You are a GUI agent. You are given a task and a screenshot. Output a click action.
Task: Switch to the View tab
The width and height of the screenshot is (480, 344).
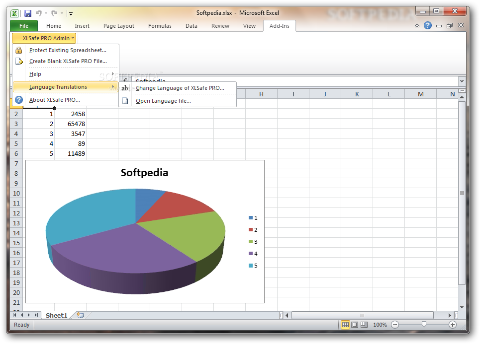(x=249, y=26)
